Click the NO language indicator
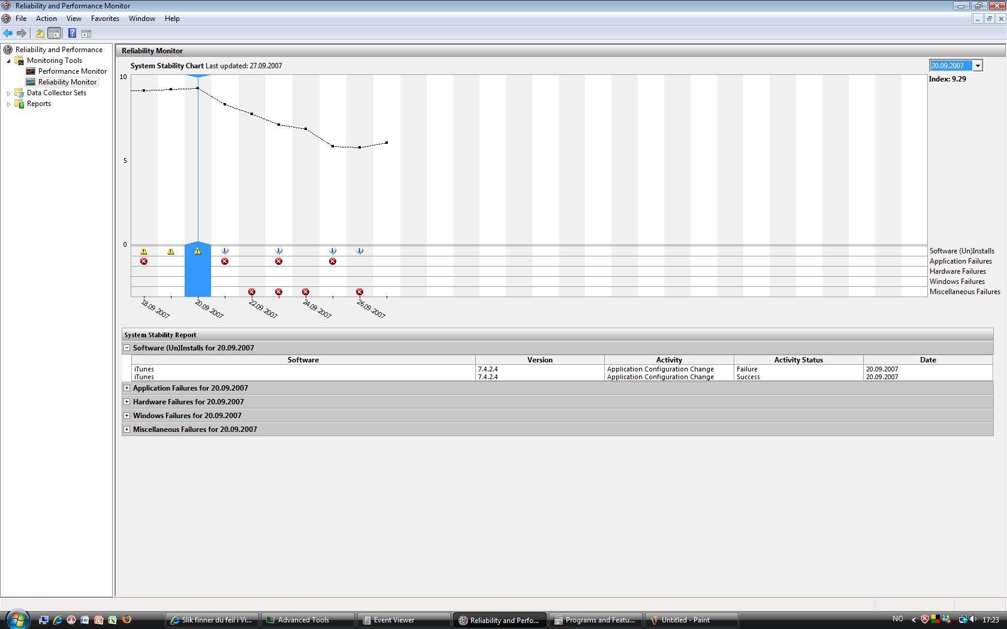Image resolution: width=1007 pixels, height=629 pixels. coord(898,619)
